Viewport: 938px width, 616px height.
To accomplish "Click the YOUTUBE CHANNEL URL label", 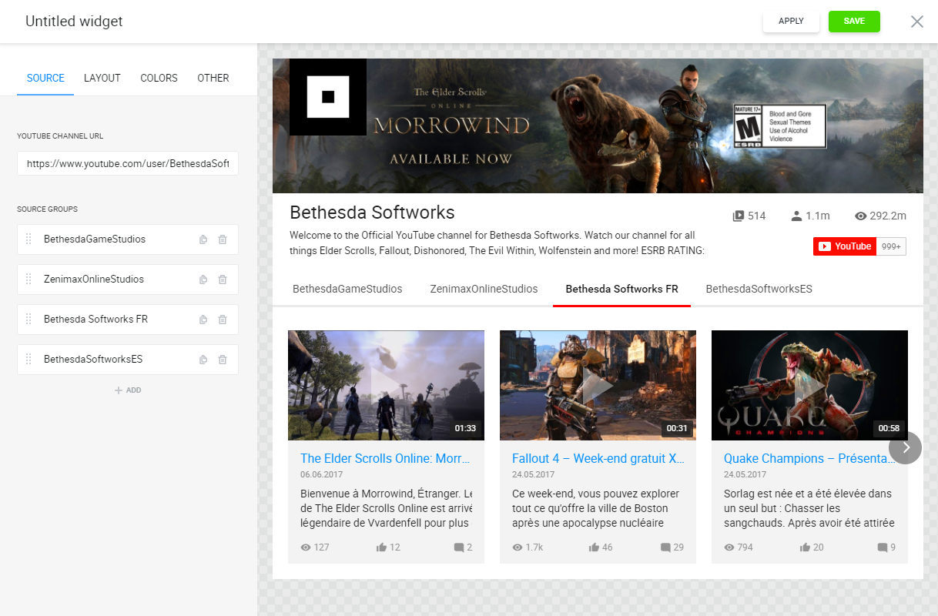I will coord(60,136).
